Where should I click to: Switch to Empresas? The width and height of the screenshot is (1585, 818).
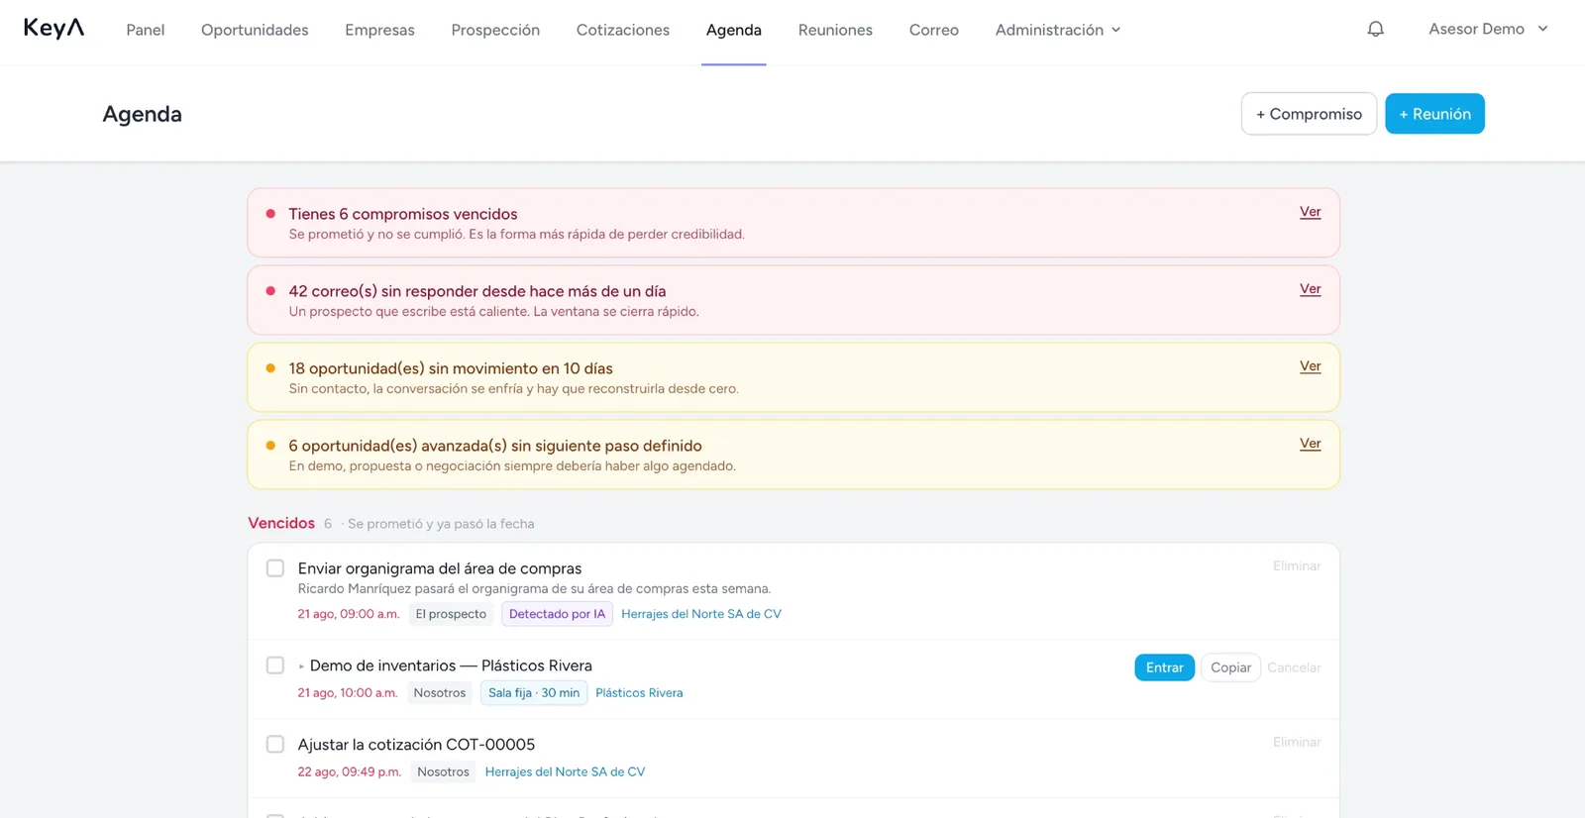[x=379, y=30]
